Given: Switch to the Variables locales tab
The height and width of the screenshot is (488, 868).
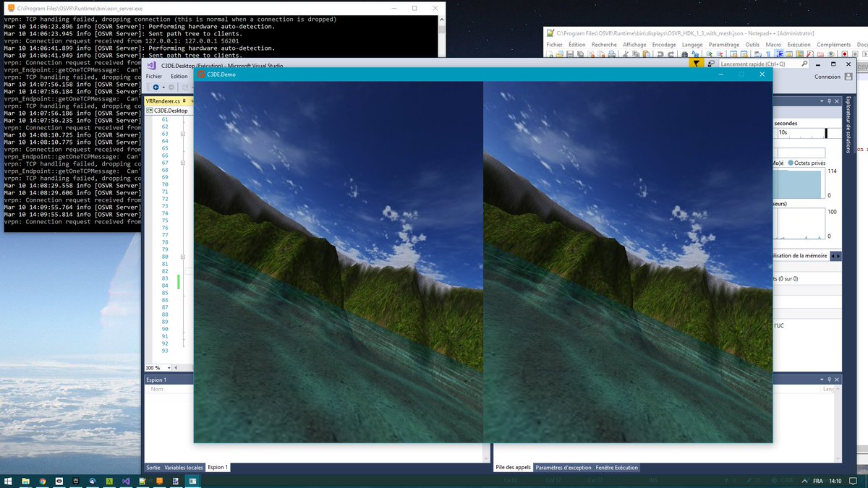Looking at the screenshot, I should pyautogui.click(x=184, y=468).
